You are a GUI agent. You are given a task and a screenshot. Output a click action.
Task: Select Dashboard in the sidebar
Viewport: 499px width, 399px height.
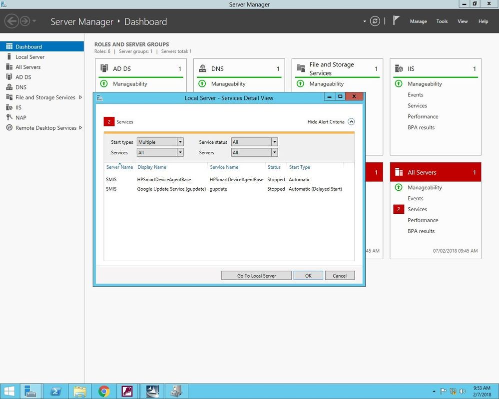pyautogui.click(x=41, y=46)
